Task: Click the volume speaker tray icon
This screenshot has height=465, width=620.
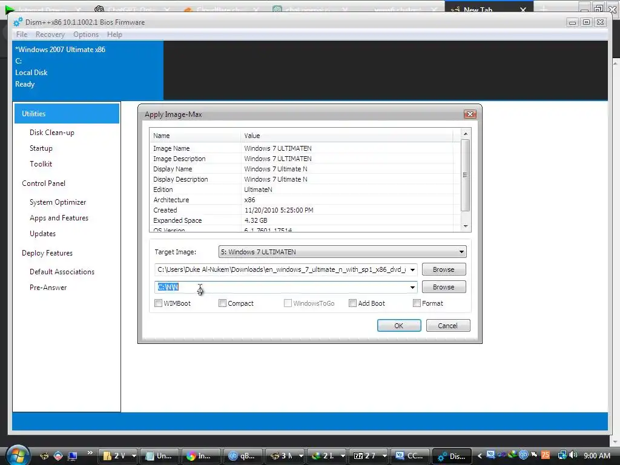Action: (573, 455)
